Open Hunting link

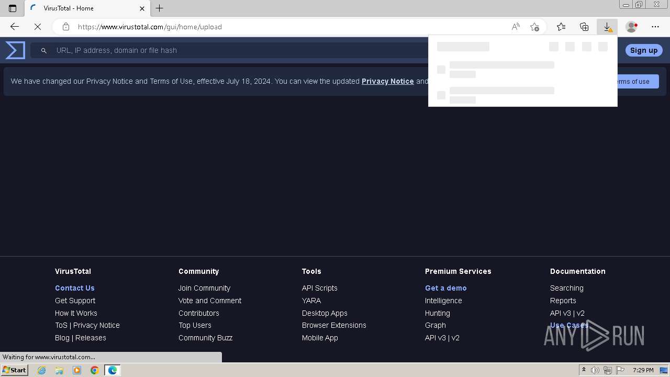438,313
